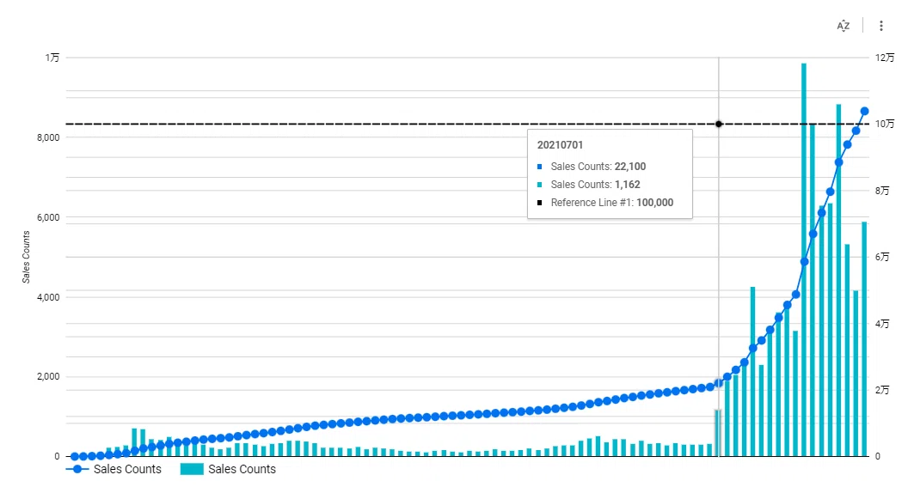Select the black reference line marker dot
The width and height of the screenshot is (908, 487).
pos(719,124)
